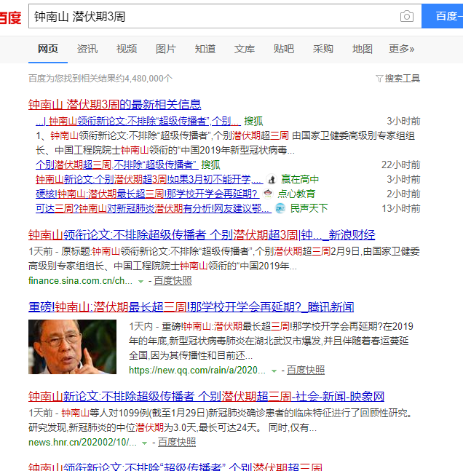Click the finance.sina.com.cn/ch... URL
463x471 pixels.
tap(80, 281)
